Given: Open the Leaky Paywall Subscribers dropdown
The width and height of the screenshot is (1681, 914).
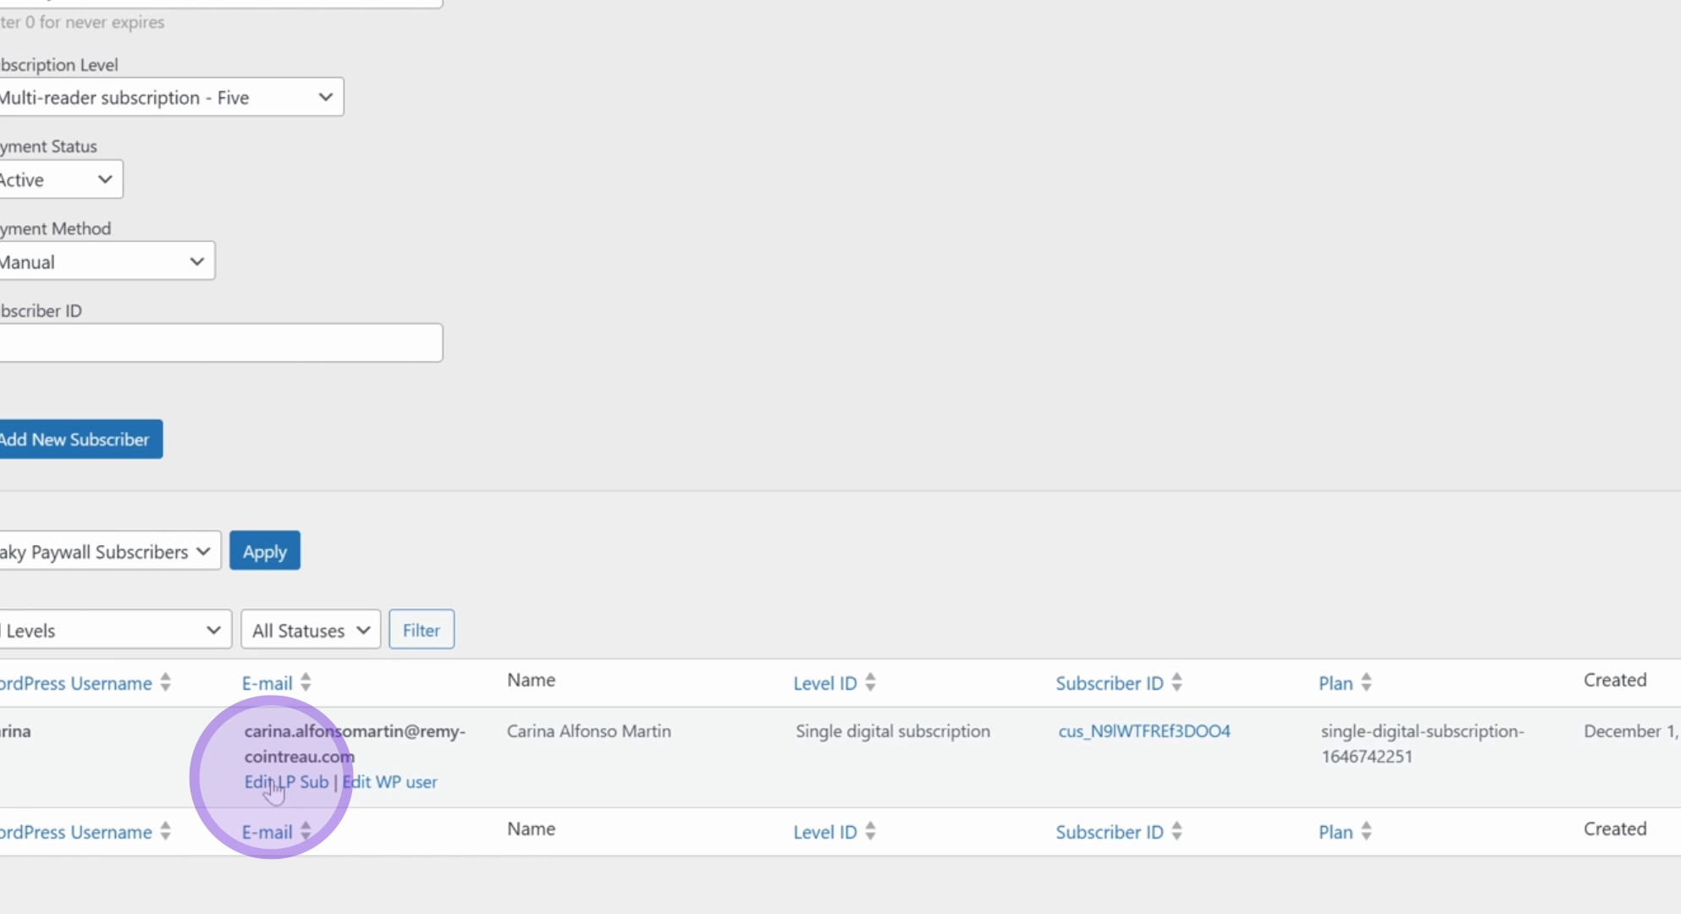Looking at the screenshot, I should point(110,551).
